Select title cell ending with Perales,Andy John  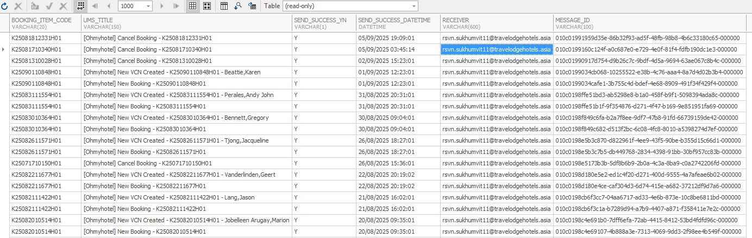[x=187, y=95]
